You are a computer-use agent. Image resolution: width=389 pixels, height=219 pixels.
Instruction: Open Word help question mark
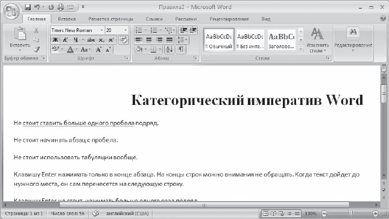pos(383,18)
